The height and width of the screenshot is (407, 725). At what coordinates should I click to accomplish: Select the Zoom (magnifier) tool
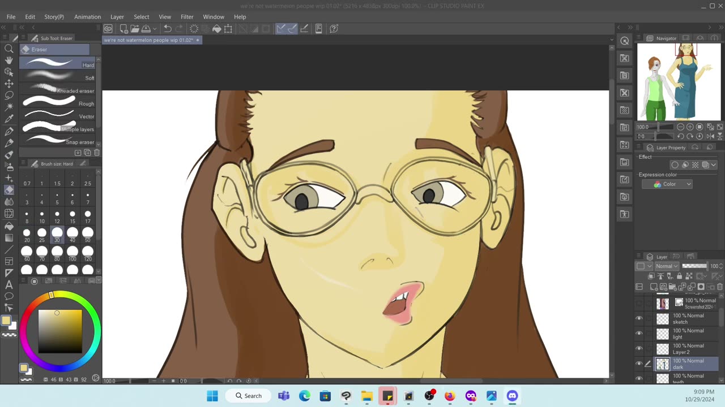click(9, 49)
